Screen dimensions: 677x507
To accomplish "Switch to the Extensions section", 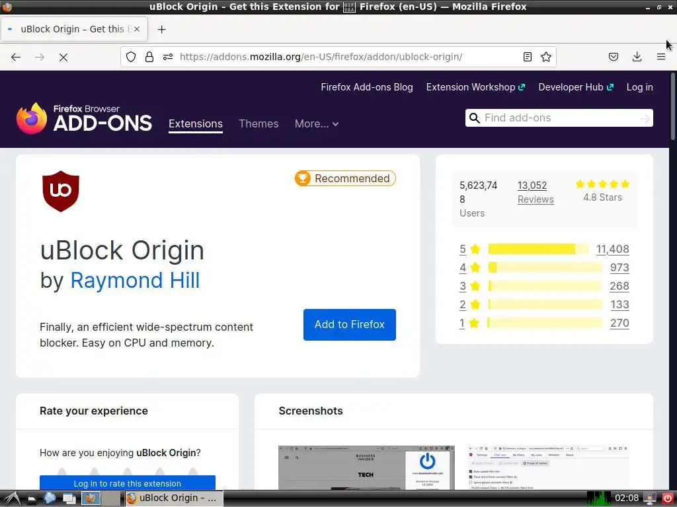I will 196,123.
